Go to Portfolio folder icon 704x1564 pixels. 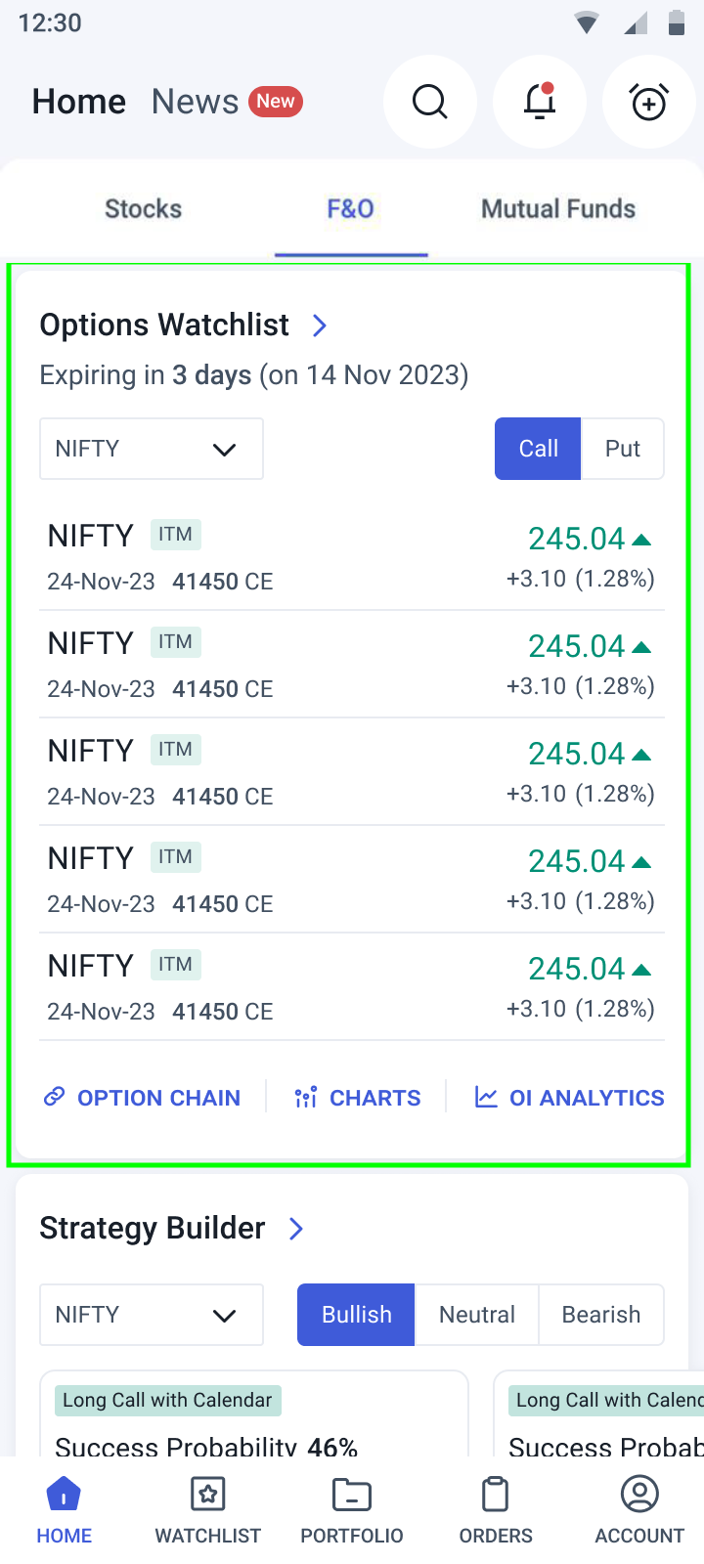(x=352, y=1495)
